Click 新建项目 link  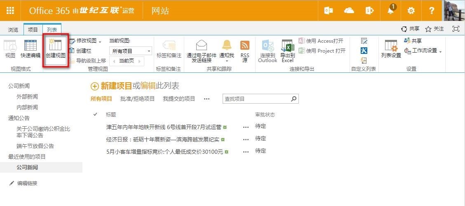[x=116, y=86]
